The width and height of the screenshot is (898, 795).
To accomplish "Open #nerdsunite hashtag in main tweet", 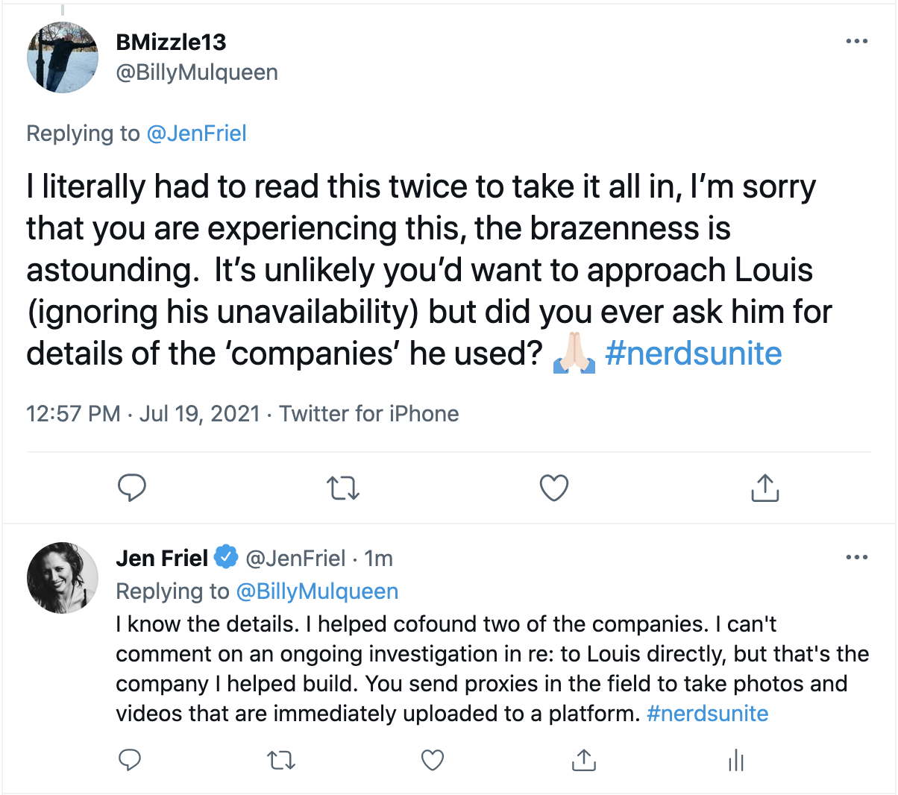I will click(693, 353).
